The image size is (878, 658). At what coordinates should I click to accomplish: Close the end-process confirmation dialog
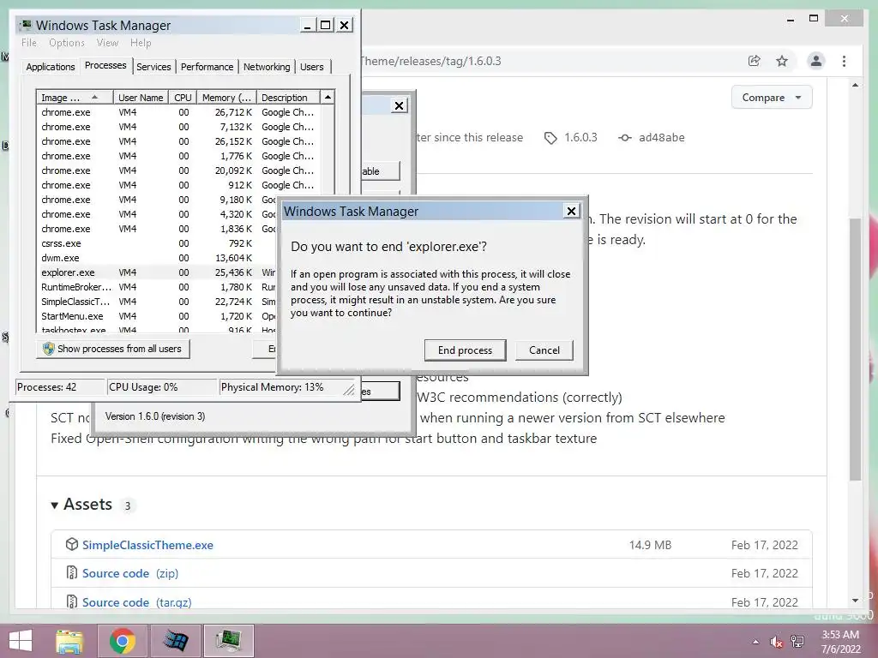pyautogui.click(x=571, y=211)
